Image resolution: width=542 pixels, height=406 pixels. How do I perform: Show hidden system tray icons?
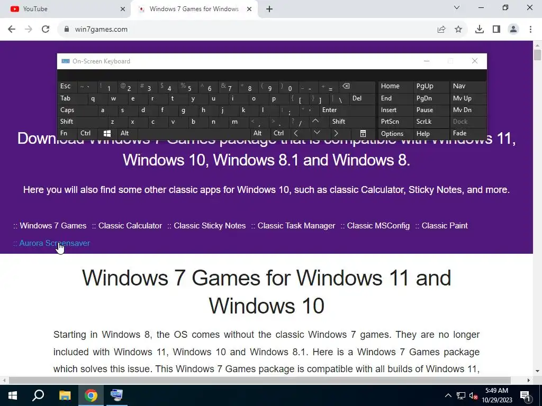(x=448, y=395)
